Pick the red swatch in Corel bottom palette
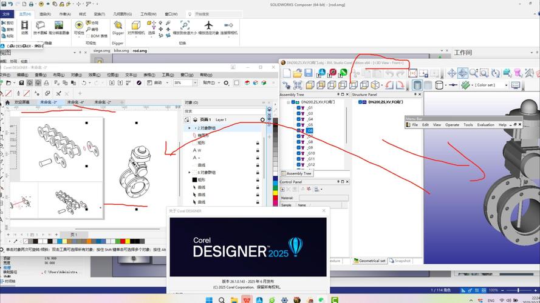 (x=123, y=241)
